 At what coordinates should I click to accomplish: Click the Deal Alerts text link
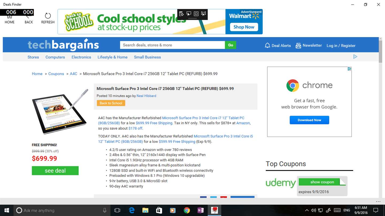(281, 46)
